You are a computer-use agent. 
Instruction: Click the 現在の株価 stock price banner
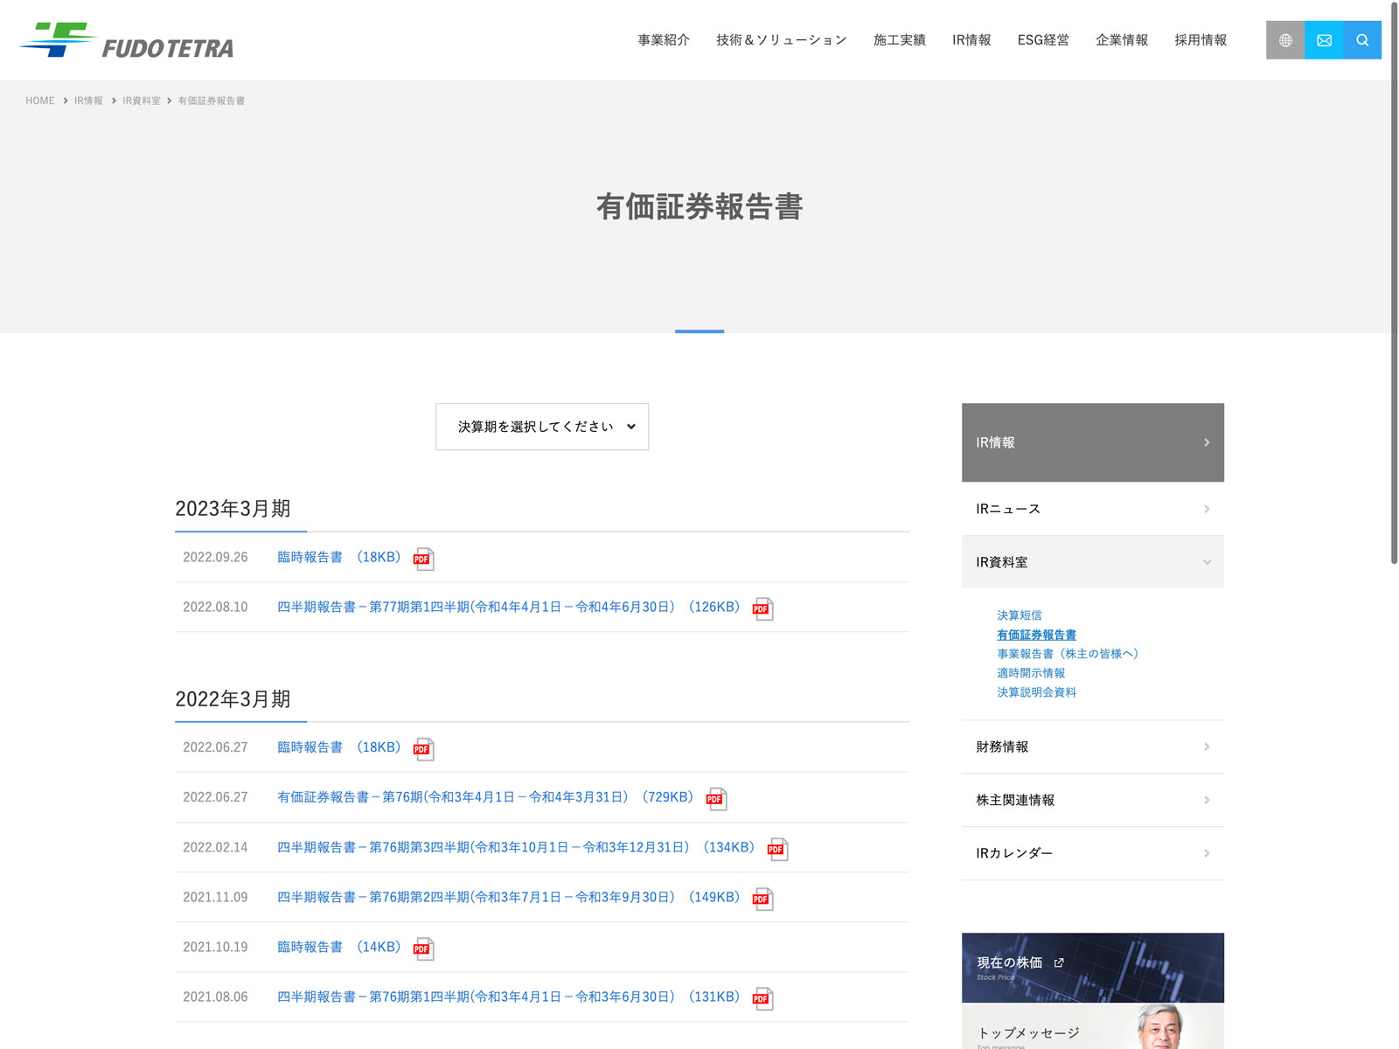[x=1092, y=967]
